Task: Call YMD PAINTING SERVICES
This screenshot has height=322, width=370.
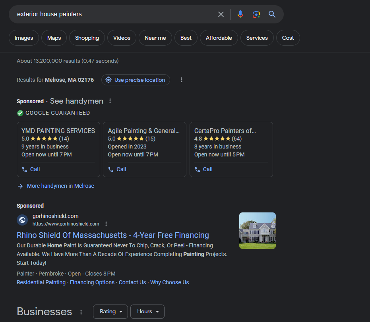Action: 31,169
